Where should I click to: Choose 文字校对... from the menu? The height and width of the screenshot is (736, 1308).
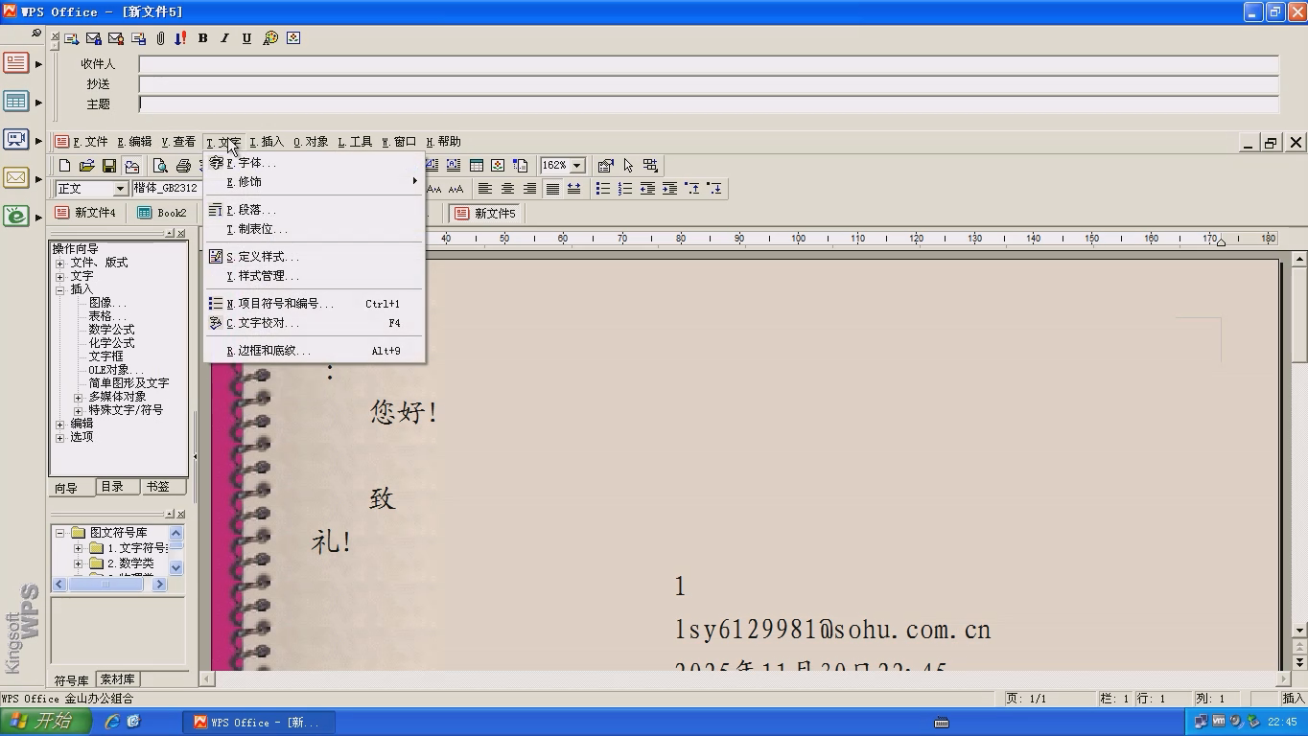(x=315, y=323)
